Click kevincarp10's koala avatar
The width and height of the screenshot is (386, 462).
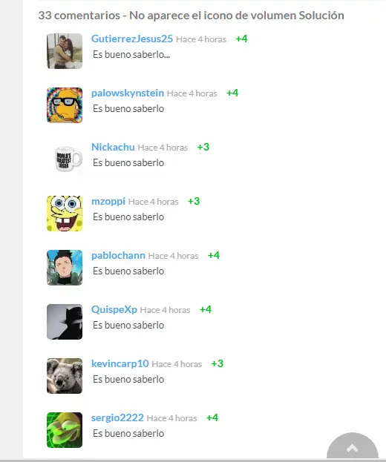(x=65, y=376)
